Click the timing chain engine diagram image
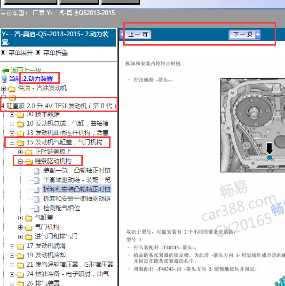Viewport: 285px width, 286px height. [253, 125]
